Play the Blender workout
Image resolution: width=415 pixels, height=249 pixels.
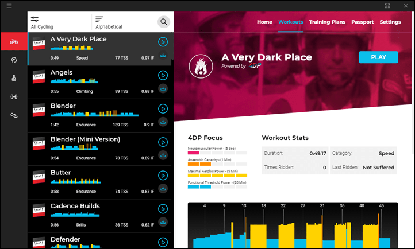[163, 108]
